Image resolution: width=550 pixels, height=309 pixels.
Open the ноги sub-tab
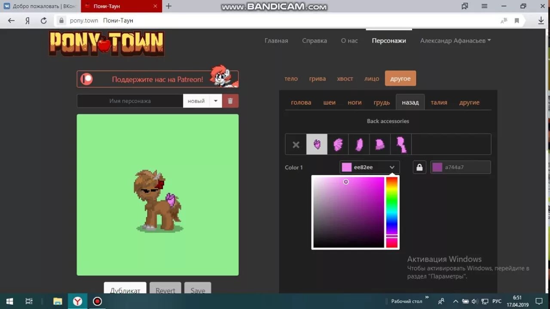354,103
